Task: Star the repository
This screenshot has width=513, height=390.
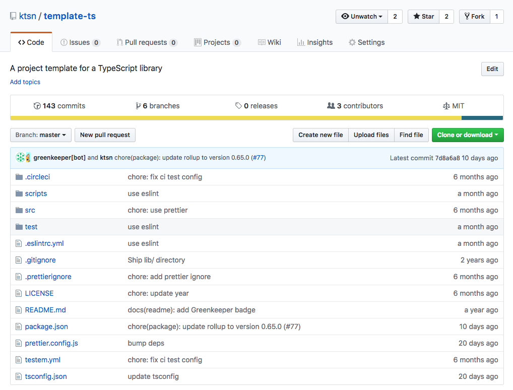Action: click(423, 17)
